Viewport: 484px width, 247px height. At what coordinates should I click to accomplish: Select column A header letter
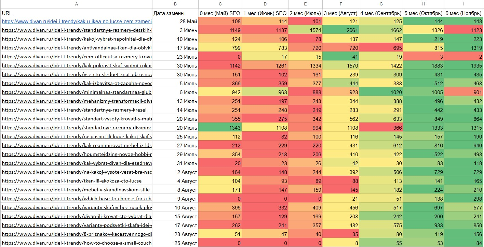click(x=76, y=4)
